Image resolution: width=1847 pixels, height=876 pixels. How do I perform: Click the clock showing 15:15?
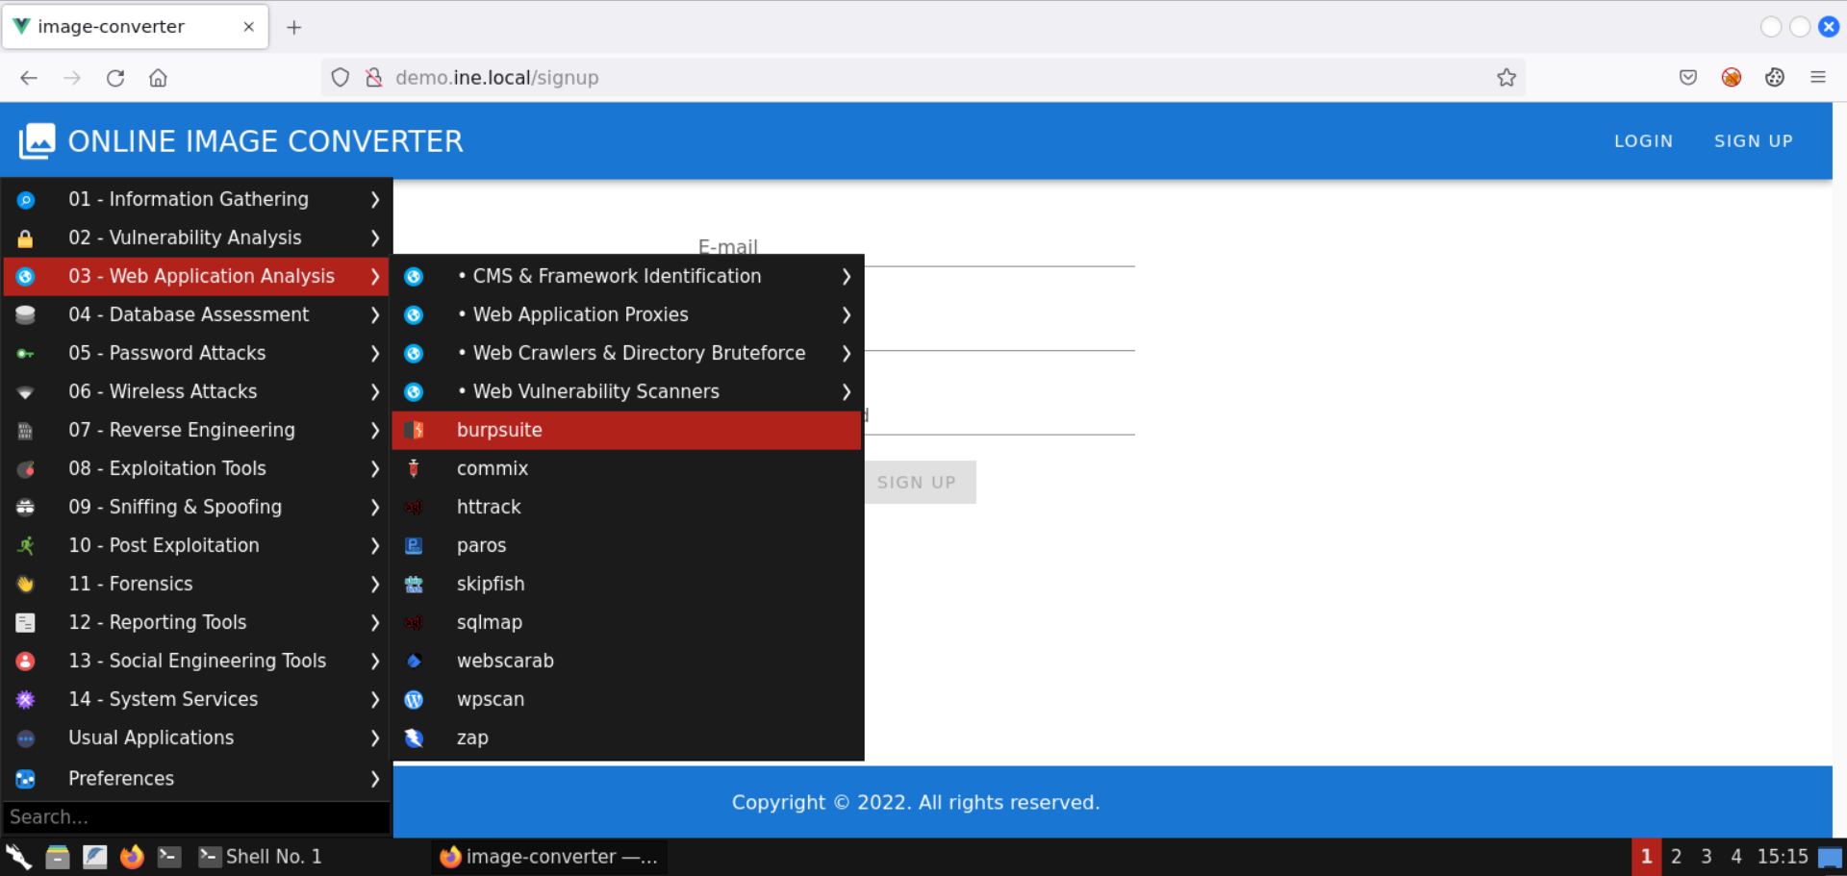(1783, 856)
